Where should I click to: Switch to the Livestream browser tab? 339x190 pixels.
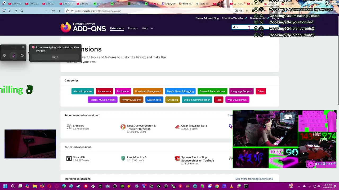coord(100,4)
